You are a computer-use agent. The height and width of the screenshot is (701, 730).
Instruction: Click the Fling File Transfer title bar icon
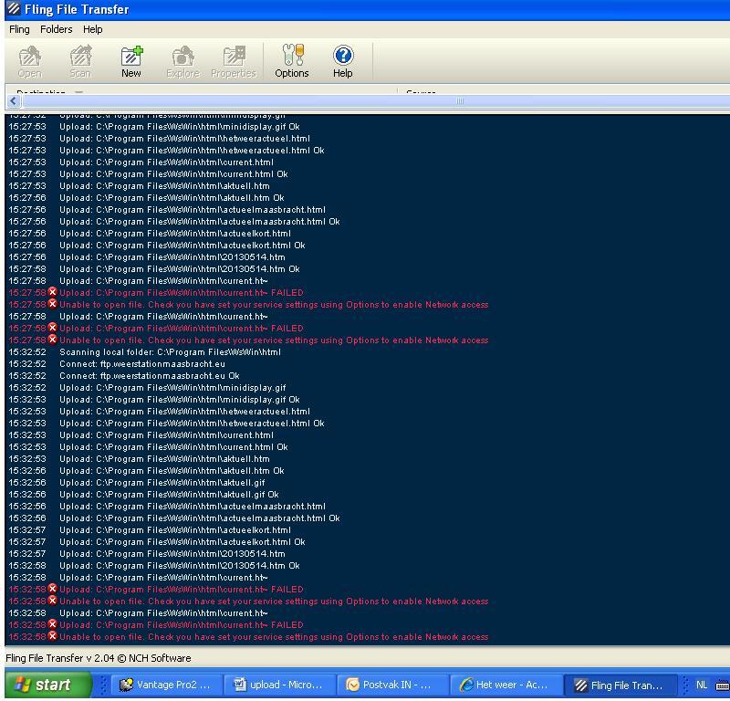point(14,8)
